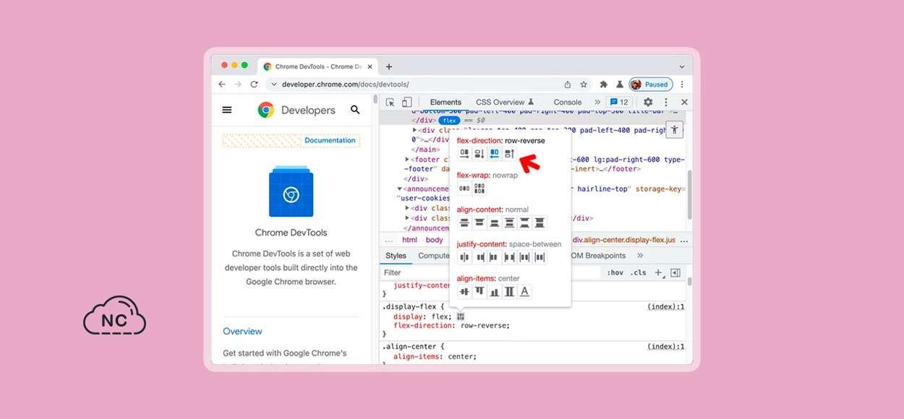Set align-content to center icon
Viewport: 904px width, 419px height.
pos(464,223)
